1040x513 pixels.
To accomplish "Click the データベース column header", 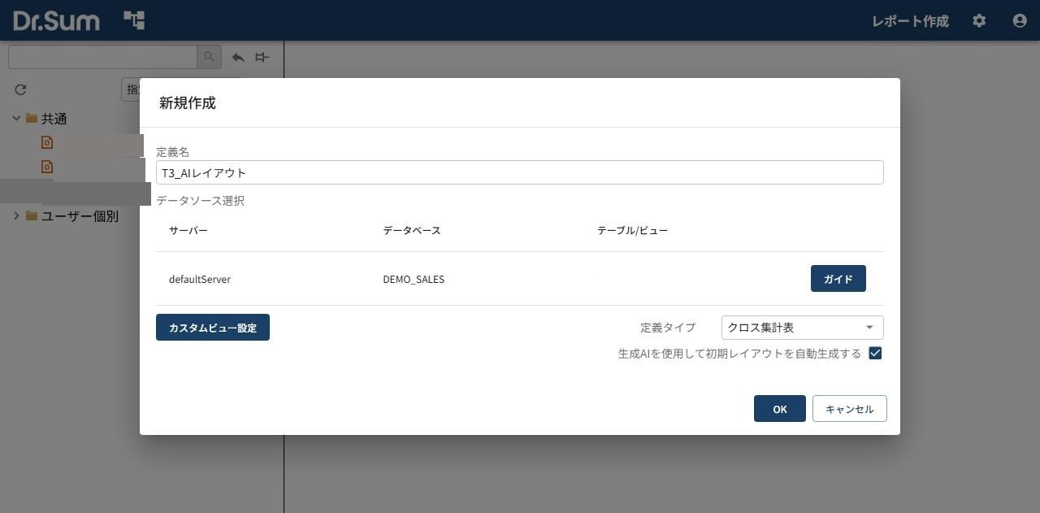I will pos(412,230).
